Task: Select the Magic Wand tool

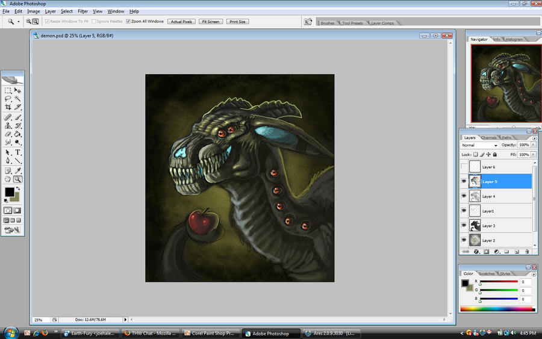Action: [x=17, y=99]
